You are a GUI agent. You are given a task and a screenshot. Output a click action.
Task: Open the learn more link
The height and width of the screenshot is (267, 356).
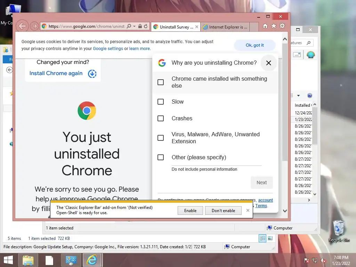(x=139, y=49)
